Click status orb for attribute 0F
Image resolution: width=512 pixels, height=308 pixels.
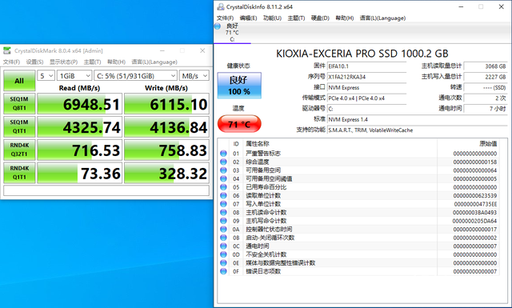click(x=223, y=271)
